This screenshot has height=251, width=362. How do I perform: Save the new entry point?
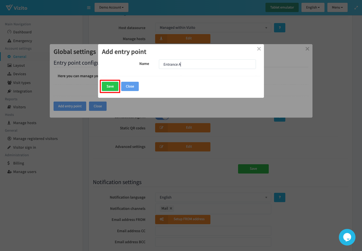110,86
